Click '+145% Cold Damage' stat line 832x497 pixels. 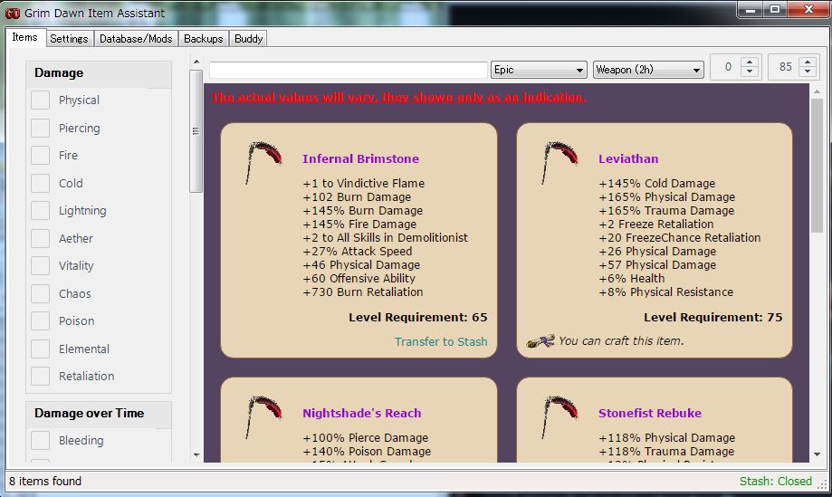[x=657, y=184]
